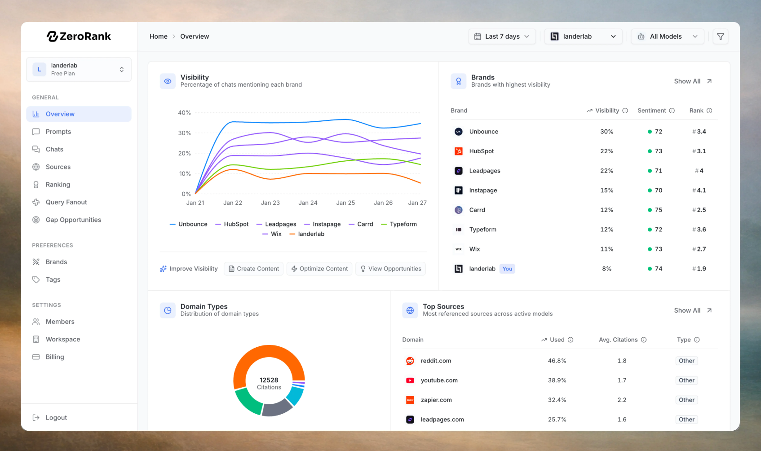Click the Home breadcrumb

coord(159,36)
